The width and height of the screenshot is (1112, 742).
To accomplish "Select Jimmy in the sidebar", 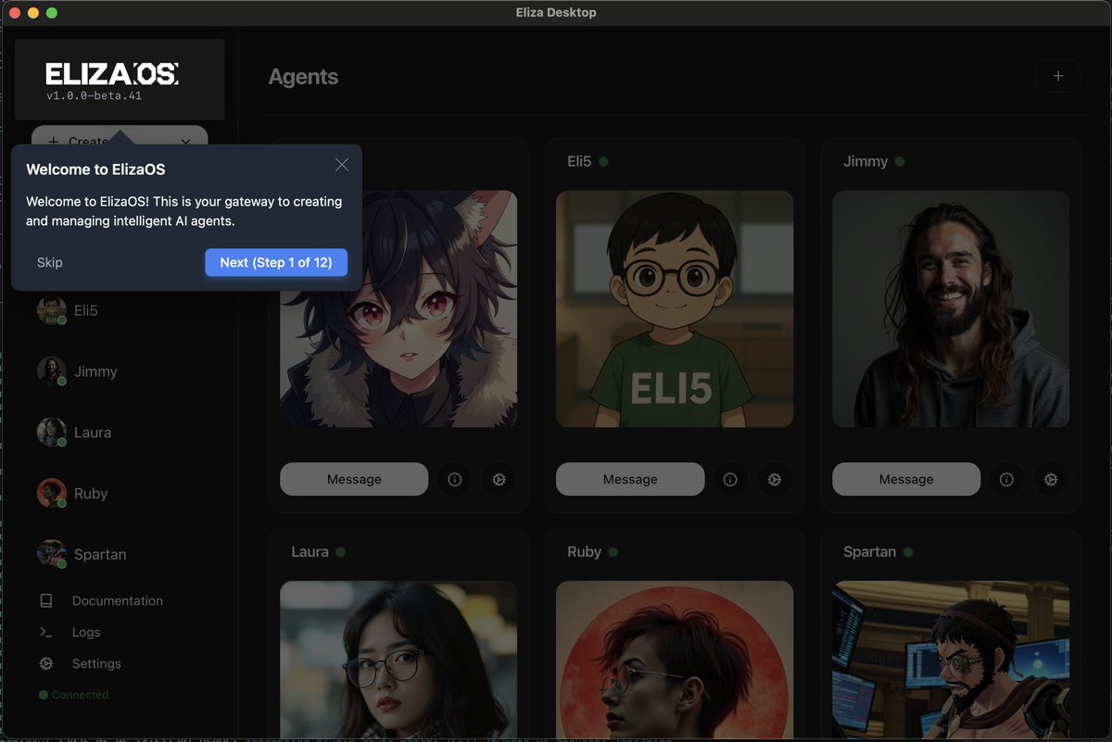I will [119, 371].
